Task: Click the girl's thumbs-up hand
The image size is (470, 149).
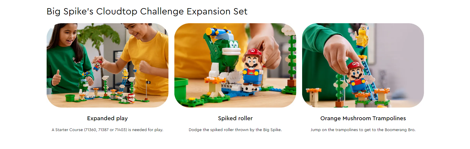Action: (56, 78)
